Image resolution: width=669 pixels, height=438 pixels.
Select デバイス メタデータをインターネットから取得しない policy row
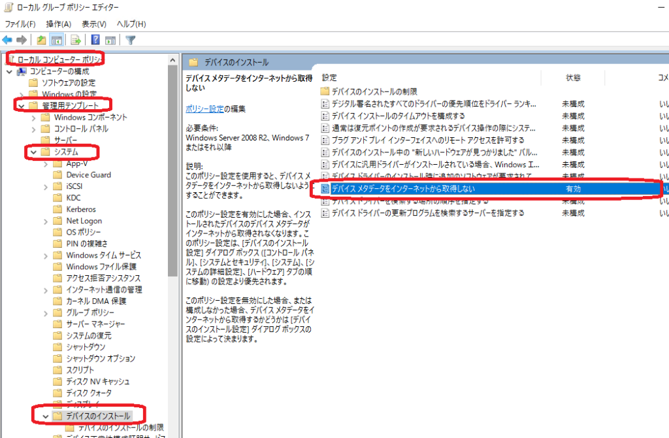click(402, 189)
